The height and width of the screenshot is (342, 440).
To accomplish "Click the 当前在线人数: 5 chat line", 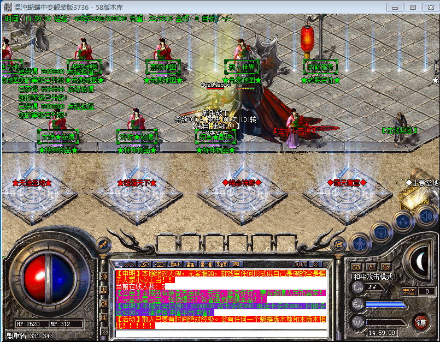I will pos(140,286).
